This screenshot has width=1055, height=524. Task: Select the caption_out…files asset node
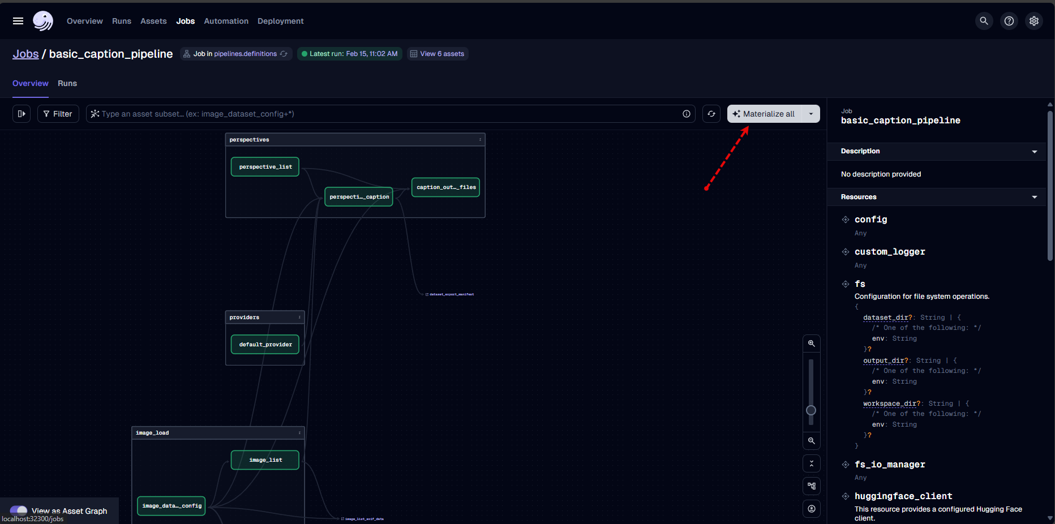446,187
